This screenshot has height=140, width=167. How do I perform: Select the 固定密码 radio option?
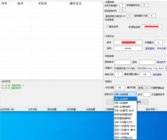click(130, 27)
